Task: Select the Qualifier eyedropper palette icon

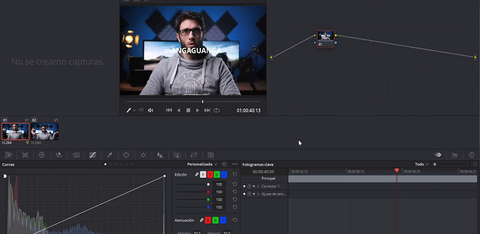Action: 109,155
